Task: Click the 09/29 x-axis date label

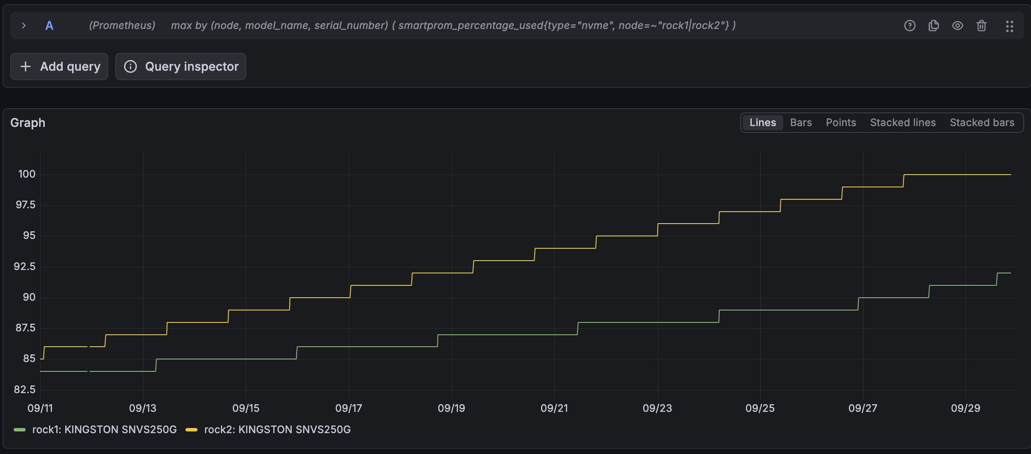Action: click(x=966, y=408)
